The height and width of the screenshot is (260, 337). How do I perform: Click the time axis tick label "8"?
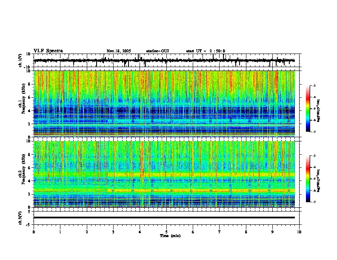tap(246, 232)
